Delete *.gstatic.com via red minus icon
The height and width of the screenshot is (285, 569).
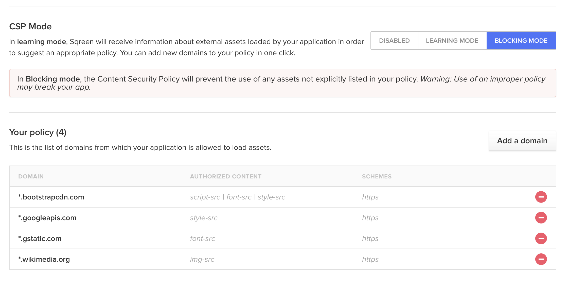pyautogui.click(x=541, y=238)
